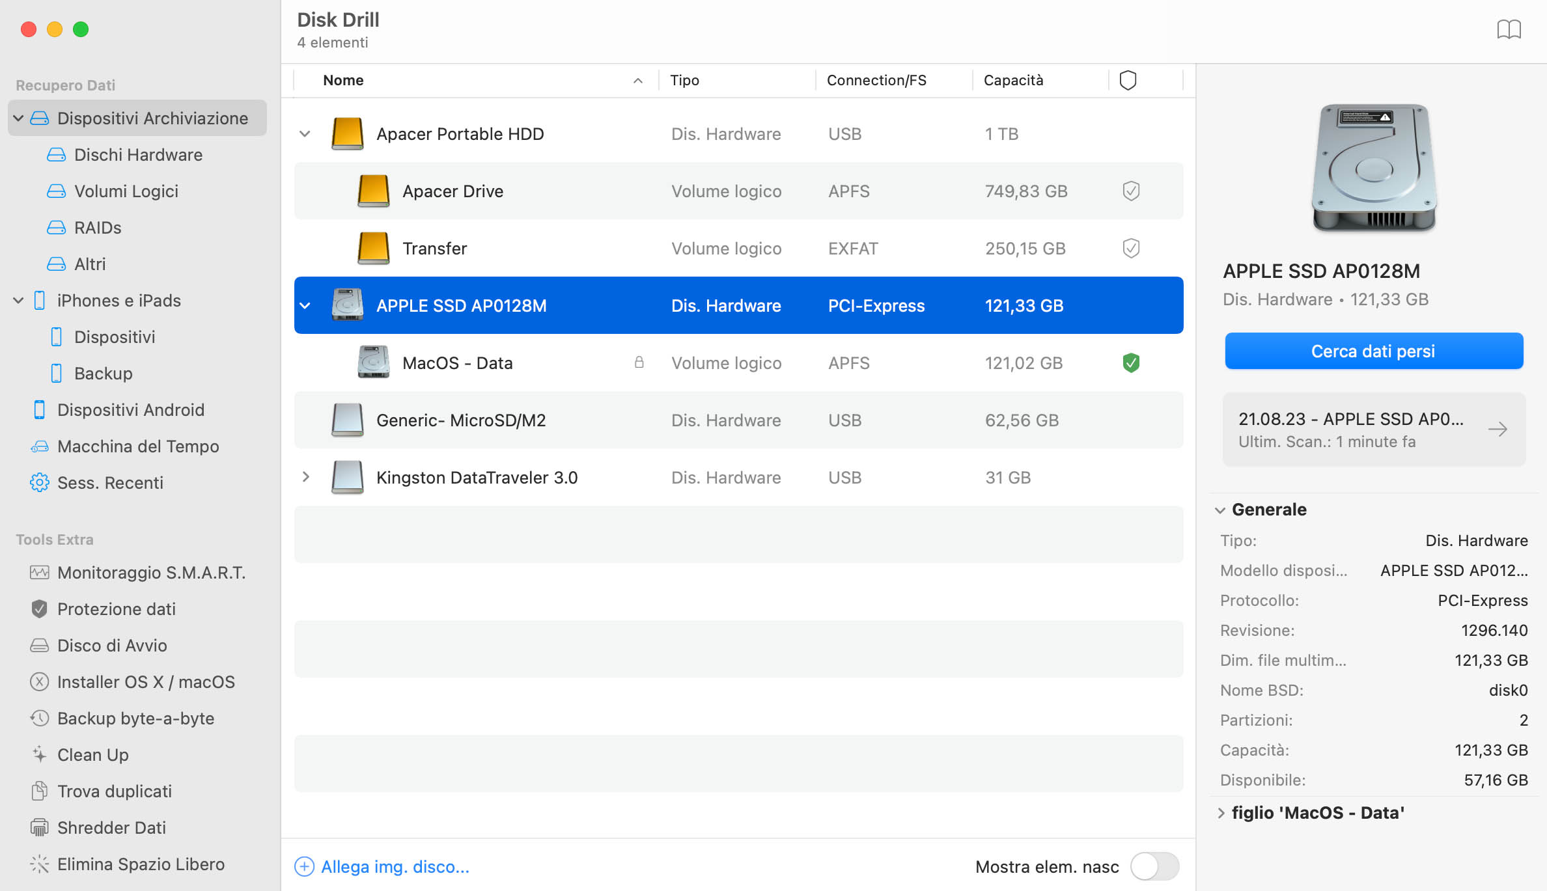The height and width of the screenshot is (891, 1547).
Task: Select Apacer Drive volume name
Action: pos(453,191)
